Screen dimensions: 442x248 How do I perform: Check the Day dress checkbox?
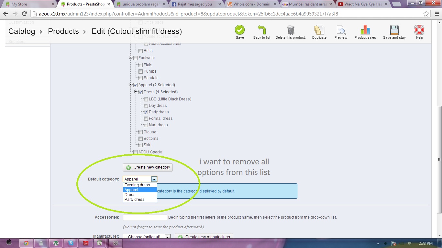pyautogui.click(x=146, y=106)
